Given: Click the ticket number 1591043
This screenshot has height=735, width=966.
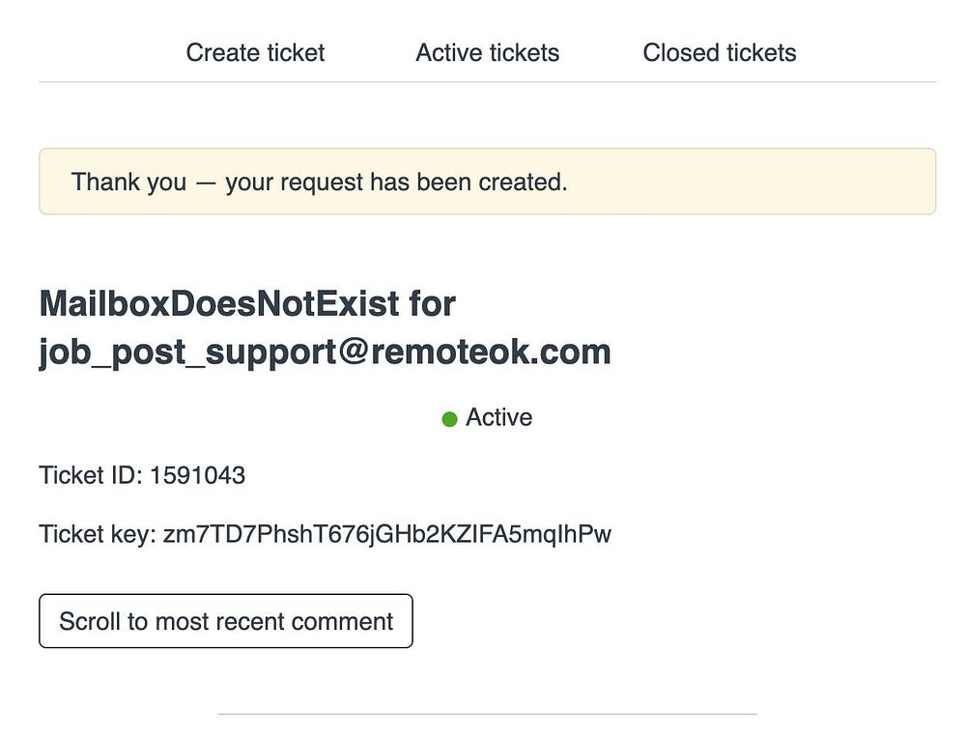Looking at the screenshot, I should (x=197, y=475).
